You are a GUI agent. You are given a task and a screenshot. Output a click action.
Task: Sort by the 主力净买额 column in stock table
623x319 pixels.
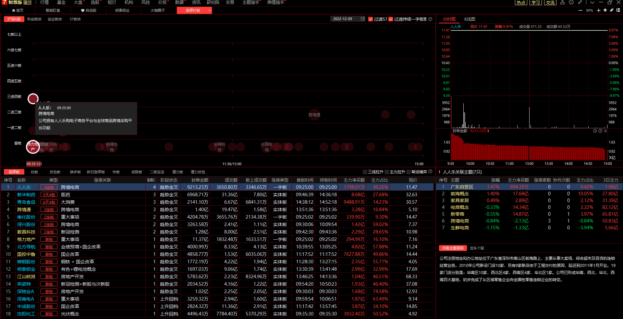point(354,180)
